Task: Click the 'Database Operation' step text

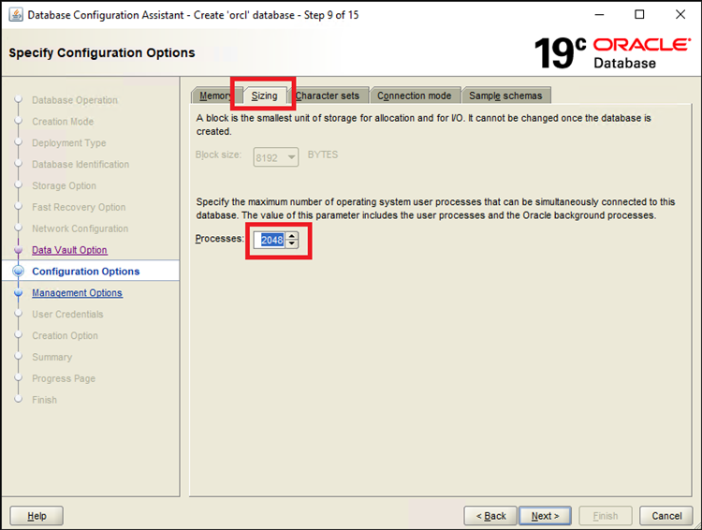Action: click(x=75, y=100)
